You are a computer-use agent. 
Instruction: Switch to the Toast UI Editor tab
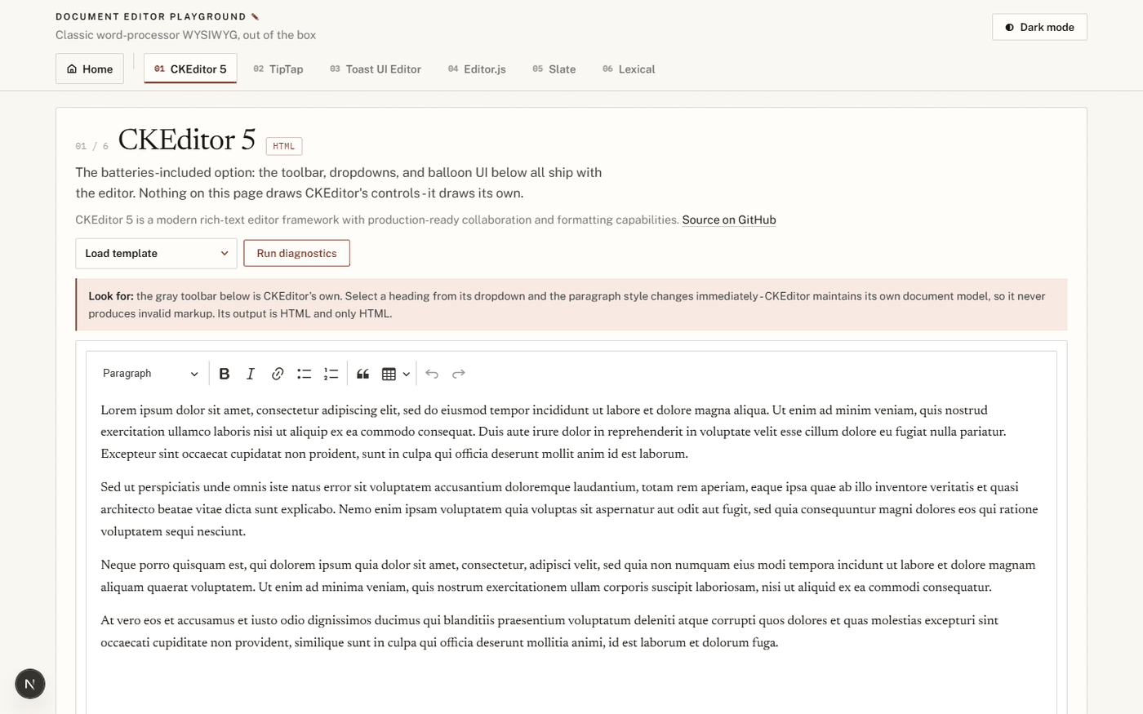tap(376, 69)
